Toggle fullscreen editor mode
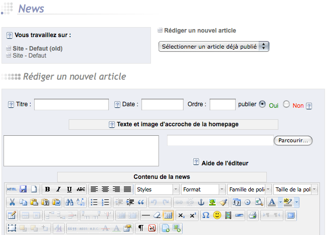 [291, 215]
